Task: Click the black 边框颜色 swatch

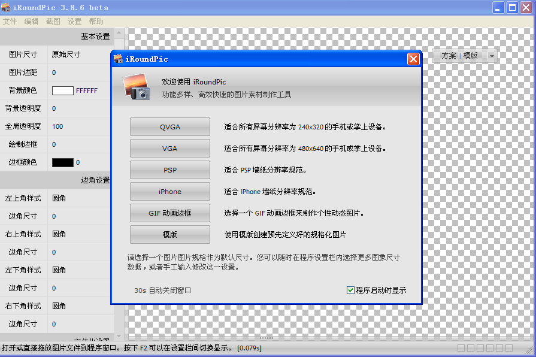Action: click(x=62, y=162)
